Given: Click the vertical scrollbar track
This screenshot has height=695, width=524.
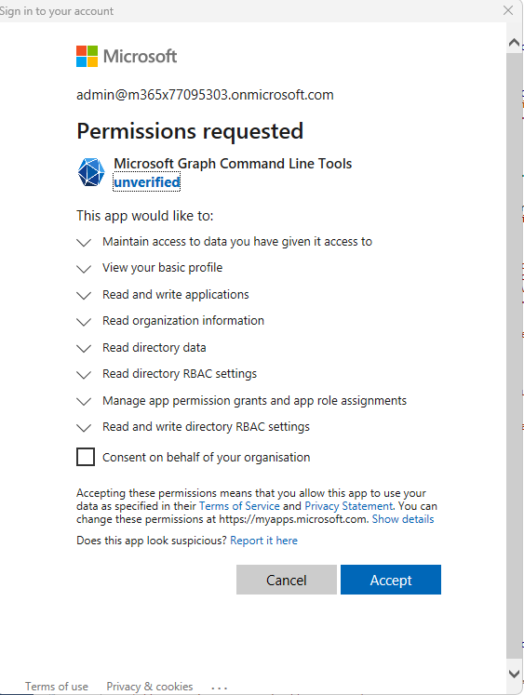Looking at the screenshot, I should 515,354.
